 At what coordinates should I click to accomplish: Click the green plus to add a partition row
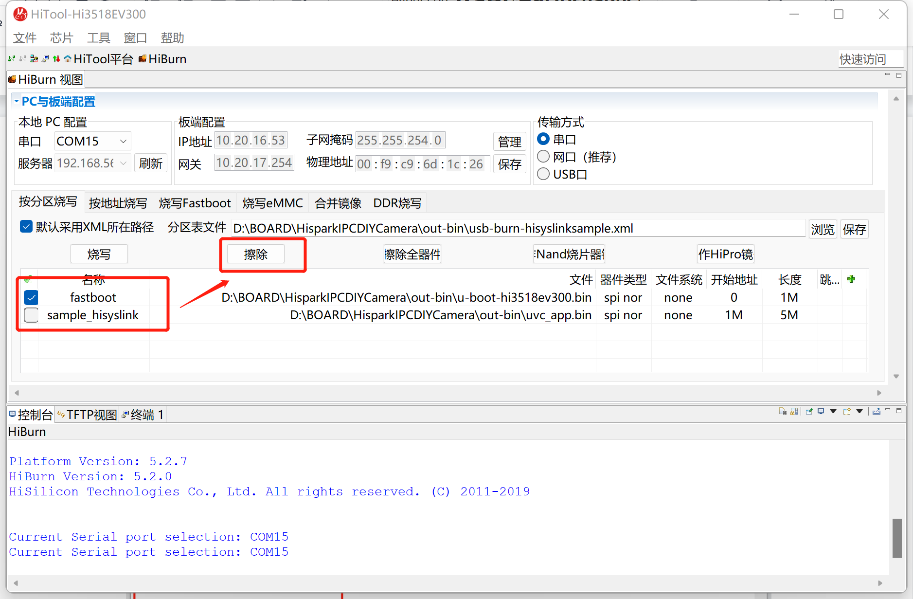851,279
